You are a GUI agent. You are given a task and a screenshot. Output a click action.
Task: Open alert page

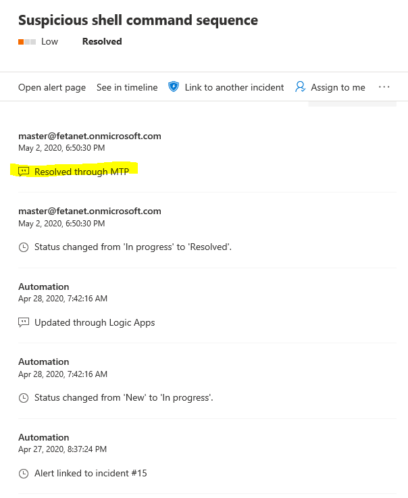(x=52, y=87)
